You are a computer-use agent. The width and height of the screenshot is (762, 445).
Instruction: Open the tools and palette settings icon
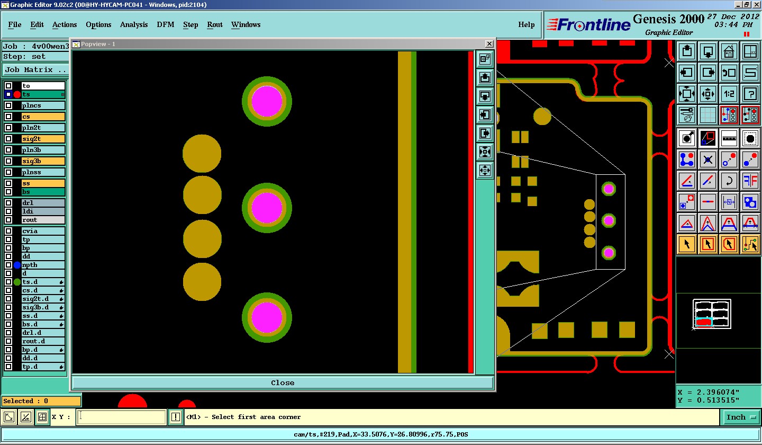pyautogui.click(x=687, y=115)
